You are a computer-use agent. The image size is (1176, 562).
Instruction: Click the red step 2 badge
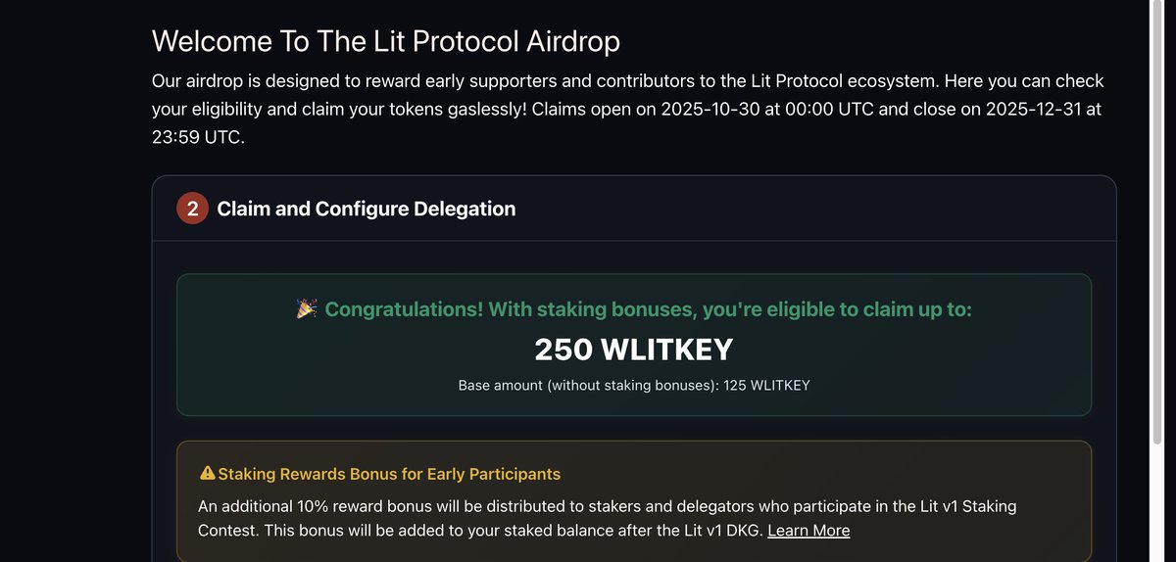click(x=192, y=209)
